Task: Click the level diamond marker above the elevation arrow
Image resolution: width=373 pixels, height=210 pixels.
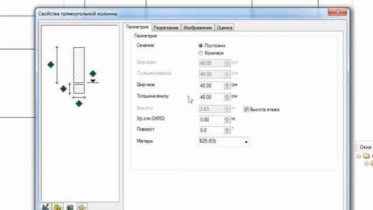Action: pos(93,73)
